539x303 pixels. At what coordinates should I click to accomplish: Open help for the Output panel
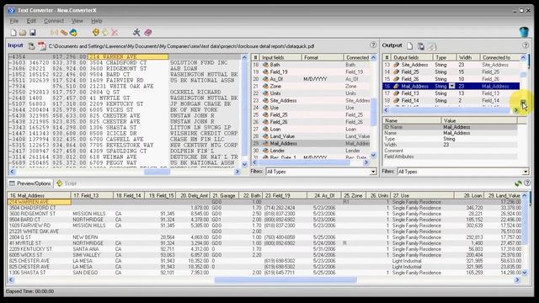click(526, 45)
